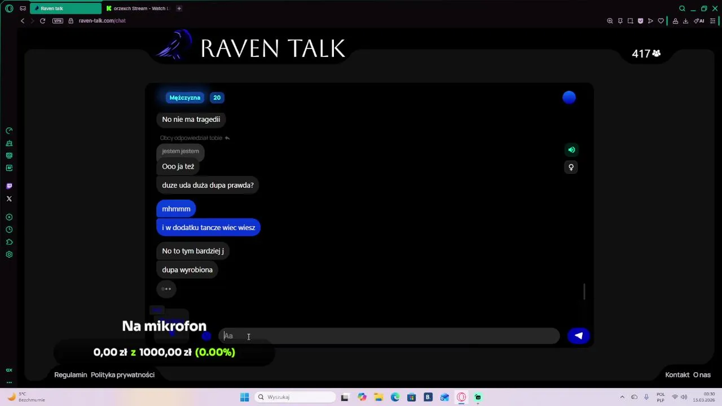Open the sidebar M icon above Twitch
This screenshot has height=406, width=722.
[9, 168]
